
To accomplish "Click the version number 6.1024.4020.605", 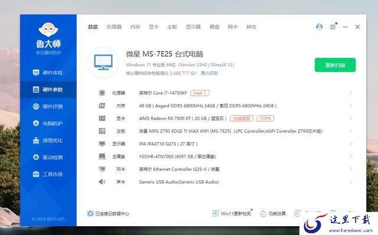I will tap(48, 219).
